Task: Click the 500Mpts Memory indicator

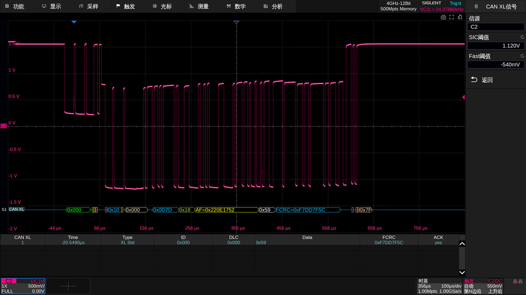Action: 398,9
